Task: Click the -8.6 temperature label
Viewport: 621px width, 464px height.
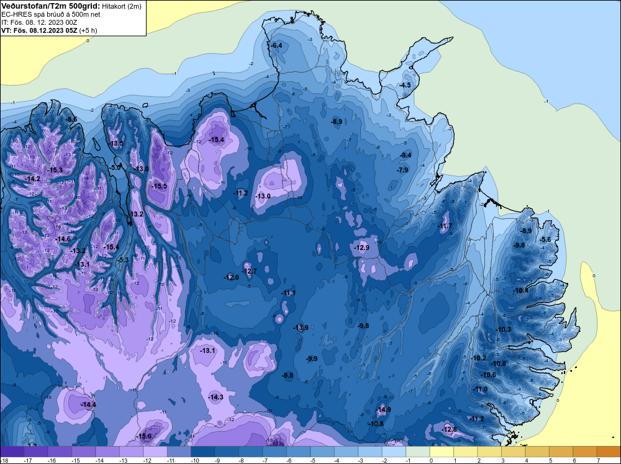Action: tap(71, 120)
